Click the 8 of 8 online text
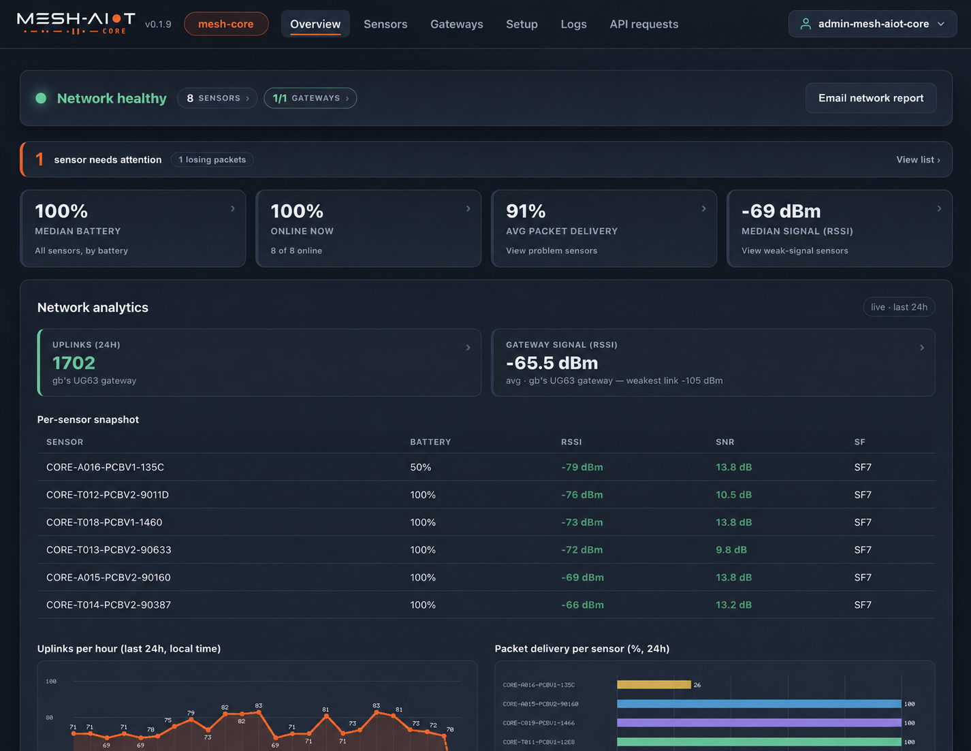 [296, 251]
